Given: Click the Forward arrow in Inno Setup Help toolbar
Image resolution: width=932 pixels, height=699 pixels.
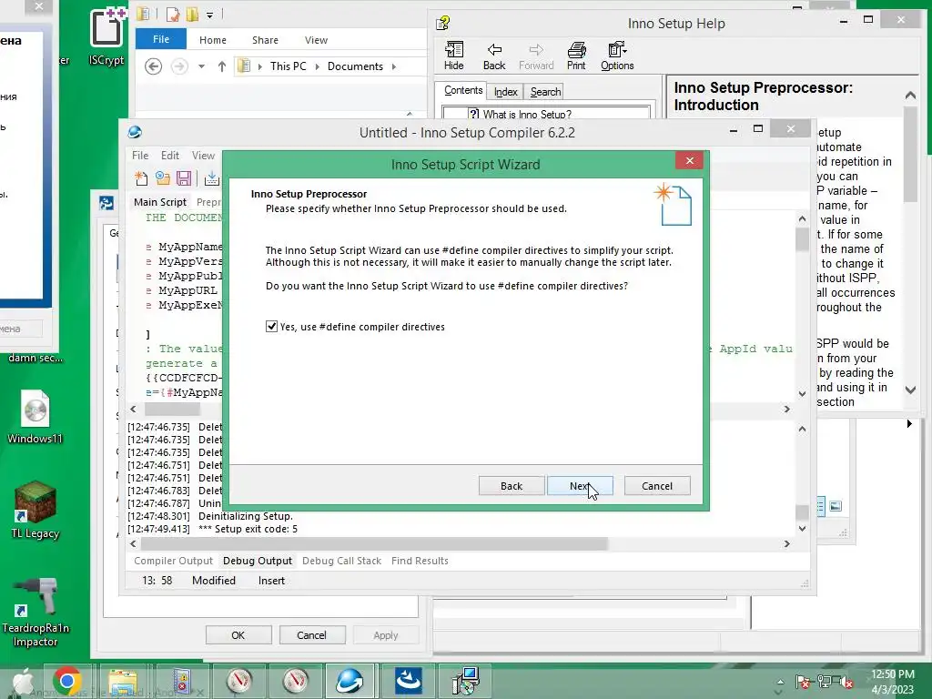Looking at the screenshot, I should click(536, 56).
